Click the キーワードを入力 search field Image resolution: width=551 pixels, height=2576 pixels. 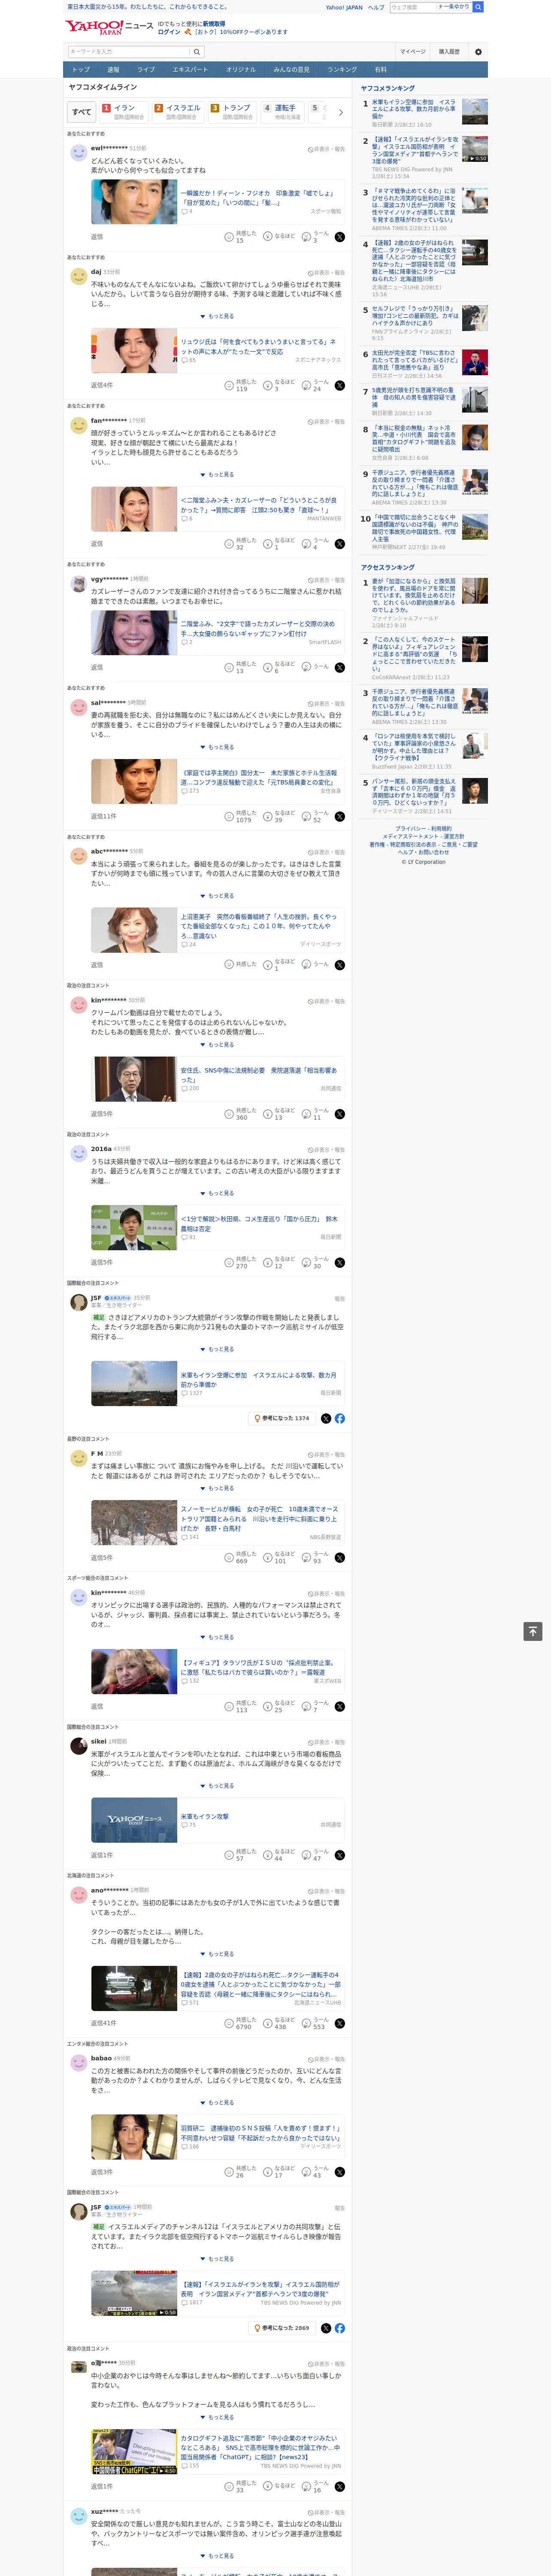click(129, 52)
